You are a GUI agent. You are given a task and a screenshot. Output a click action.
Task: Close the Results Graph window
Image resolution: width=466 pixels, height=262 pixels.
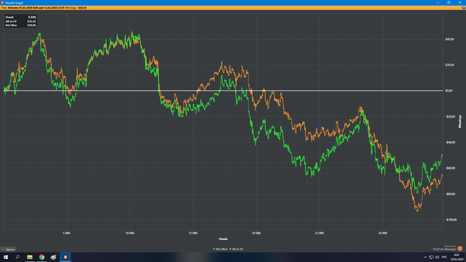tap(460, 3)
